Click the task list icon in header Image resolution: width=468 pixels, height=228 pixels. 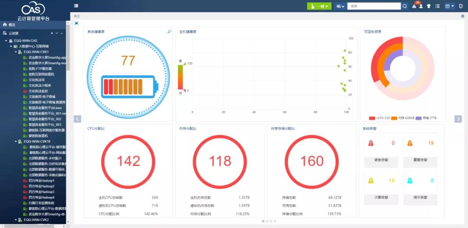437,6
